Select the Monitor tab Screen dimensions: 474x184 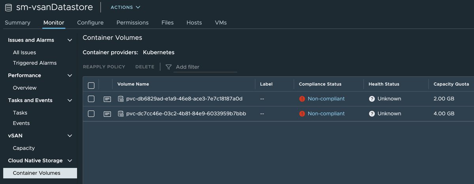(54, 22)
